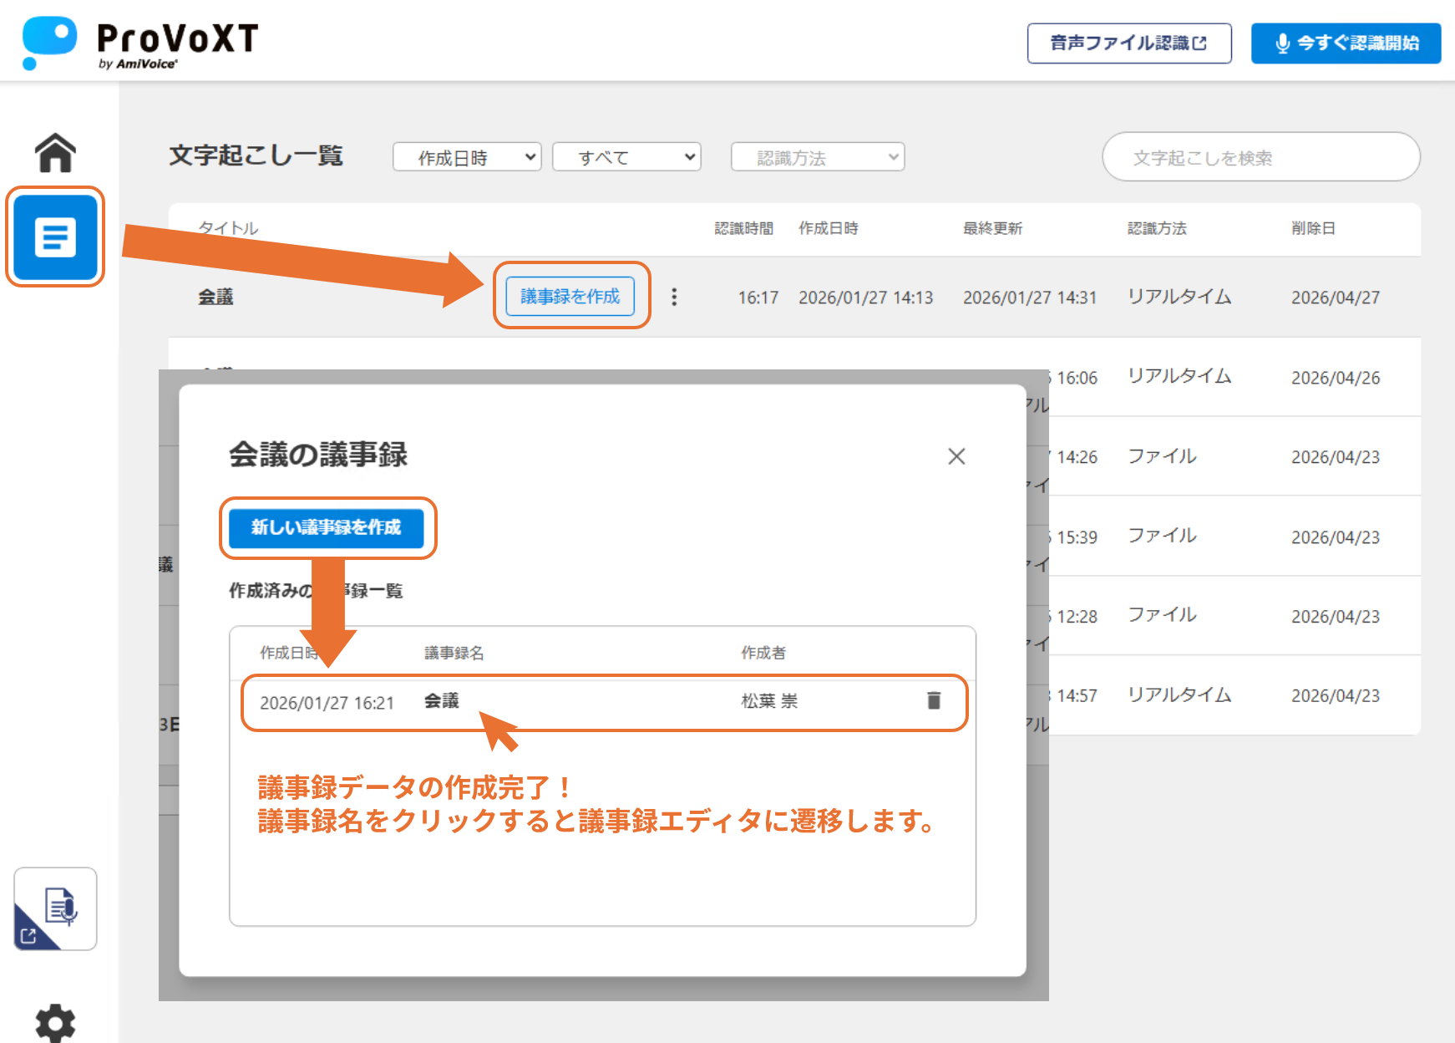Expand the すべて filter dropdown
This screenshot has height=1043, width=1455.
(626, 157)
